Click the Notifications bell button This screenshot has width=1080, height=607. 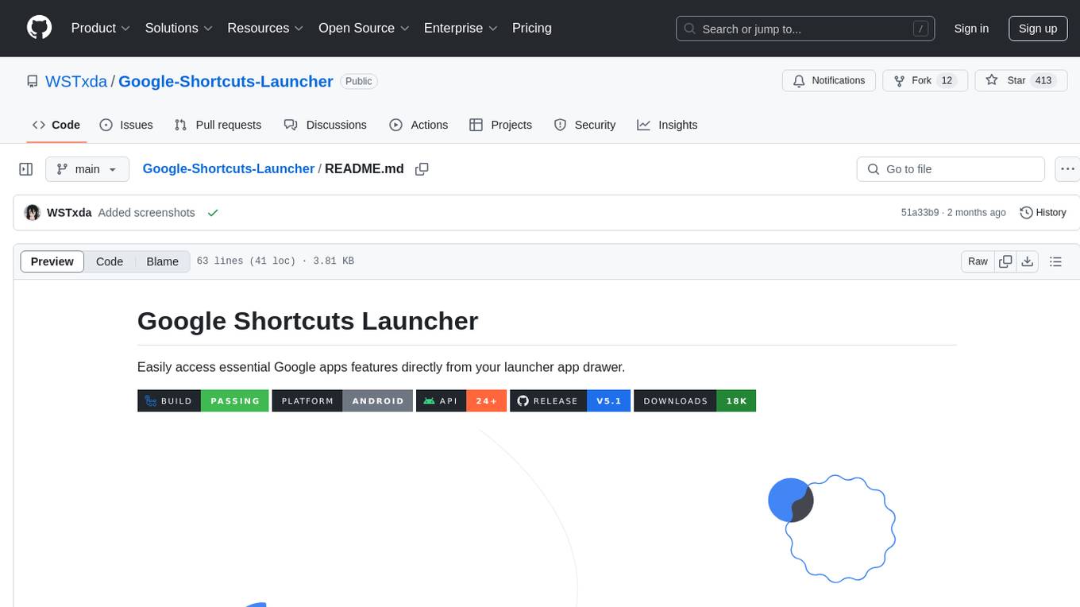coord(829,81)
